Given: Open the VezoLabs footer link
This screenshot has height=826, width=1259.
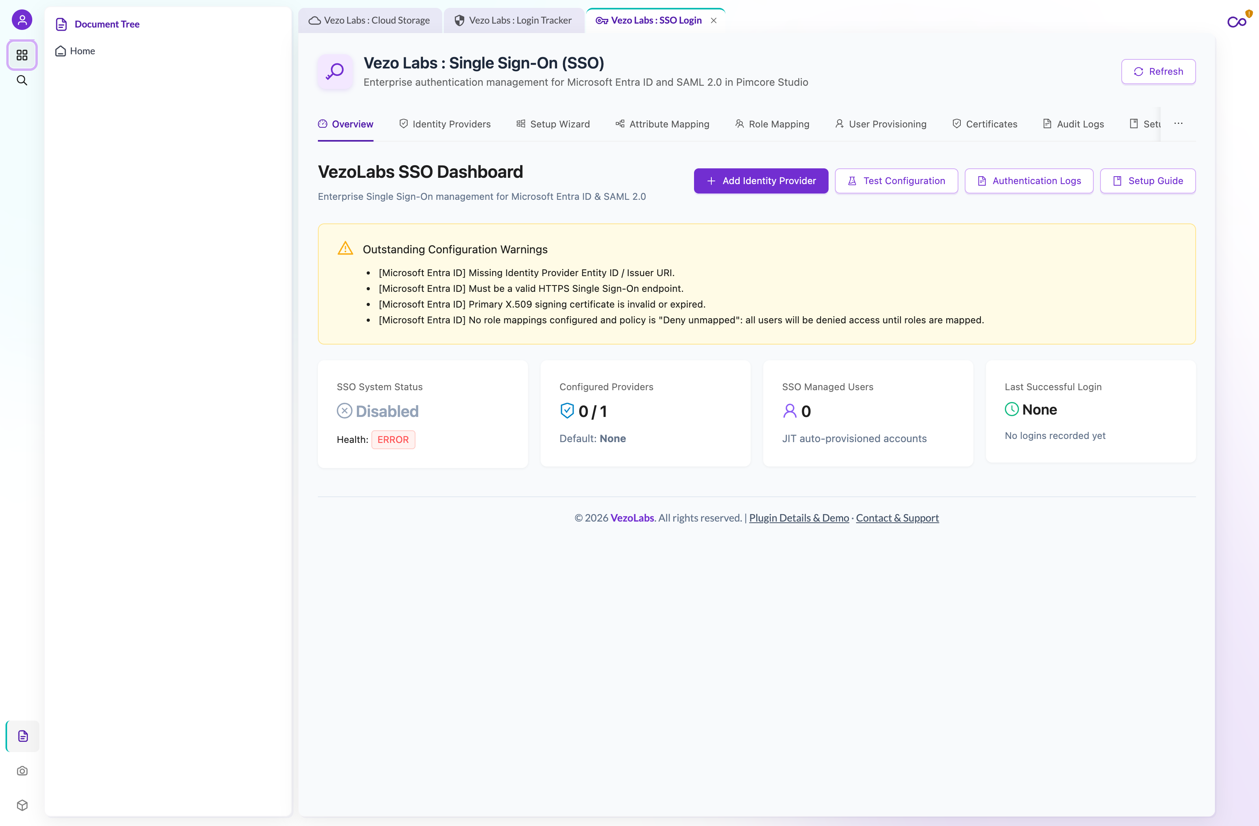Looking at the screenshot, I should pos(632,518).
